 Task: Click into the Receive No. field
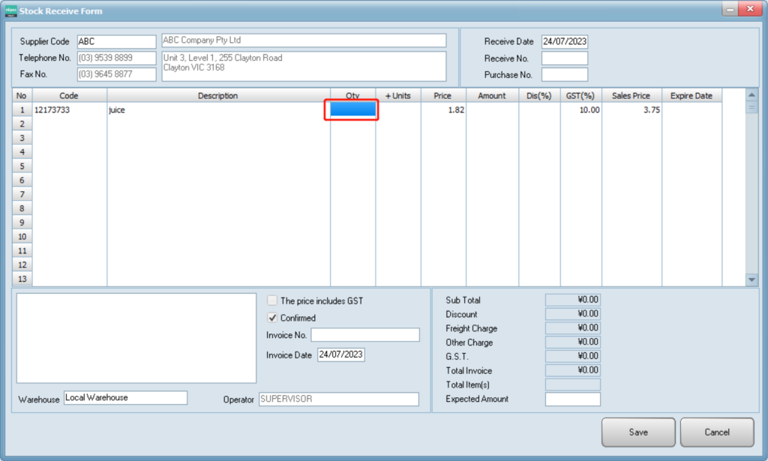click(x=564, y=58)
